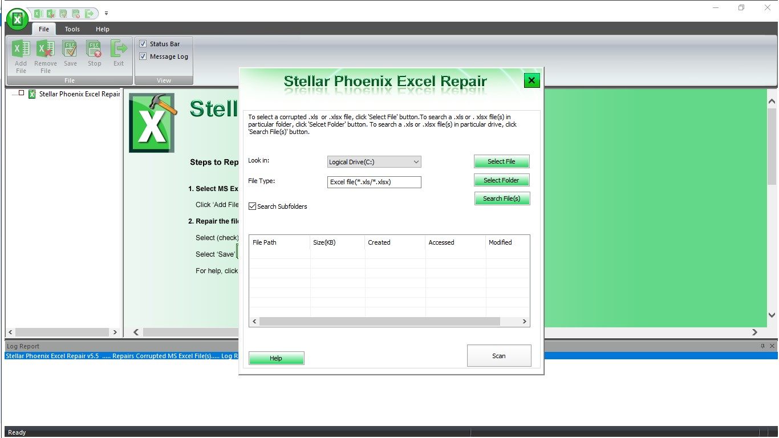The width and height of the screenshot is (779, 438).
Task: Click Exit icon in quick access toolbar
Action: tap(89, 13)
